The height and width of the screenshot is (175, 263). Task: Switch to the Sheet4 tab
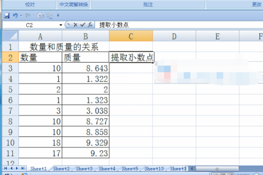tap(107, 168)
